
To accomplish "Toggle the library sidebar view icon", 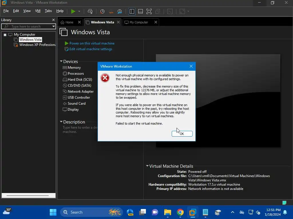I will click(132, 11).
